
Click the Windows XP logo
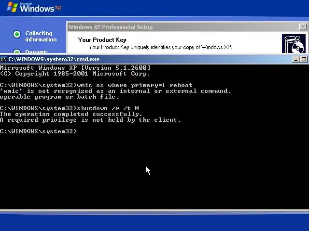[x=34, y=8]
